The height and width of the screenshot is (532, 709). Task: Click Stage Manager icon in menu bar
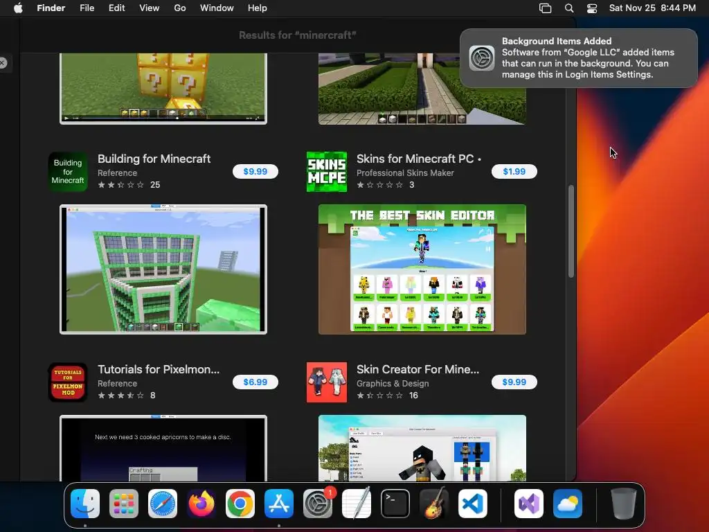546,8
